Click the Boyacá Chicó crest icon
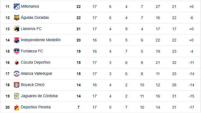201x113 pixels. point(17,85)
